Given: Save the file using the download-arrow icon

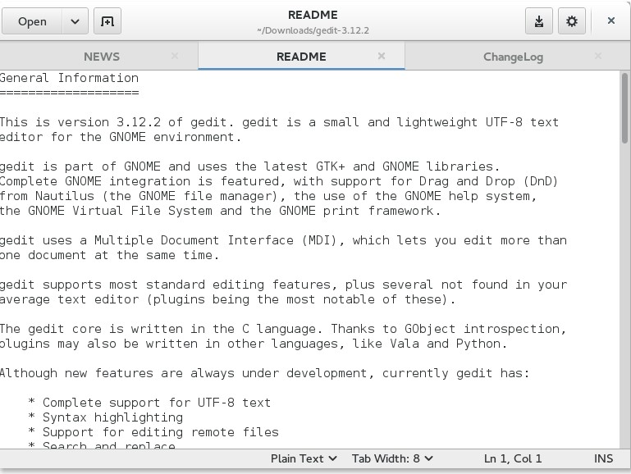Looking at the screenshot, I should click(x=539, y=21).
